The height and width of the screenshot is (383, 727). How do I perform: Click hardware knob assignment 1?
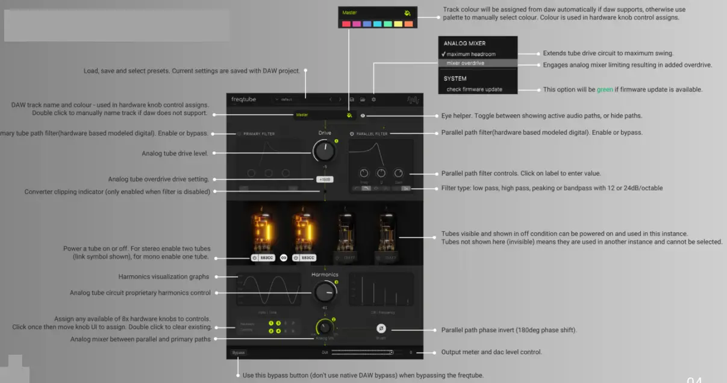(x=271, y=323)
